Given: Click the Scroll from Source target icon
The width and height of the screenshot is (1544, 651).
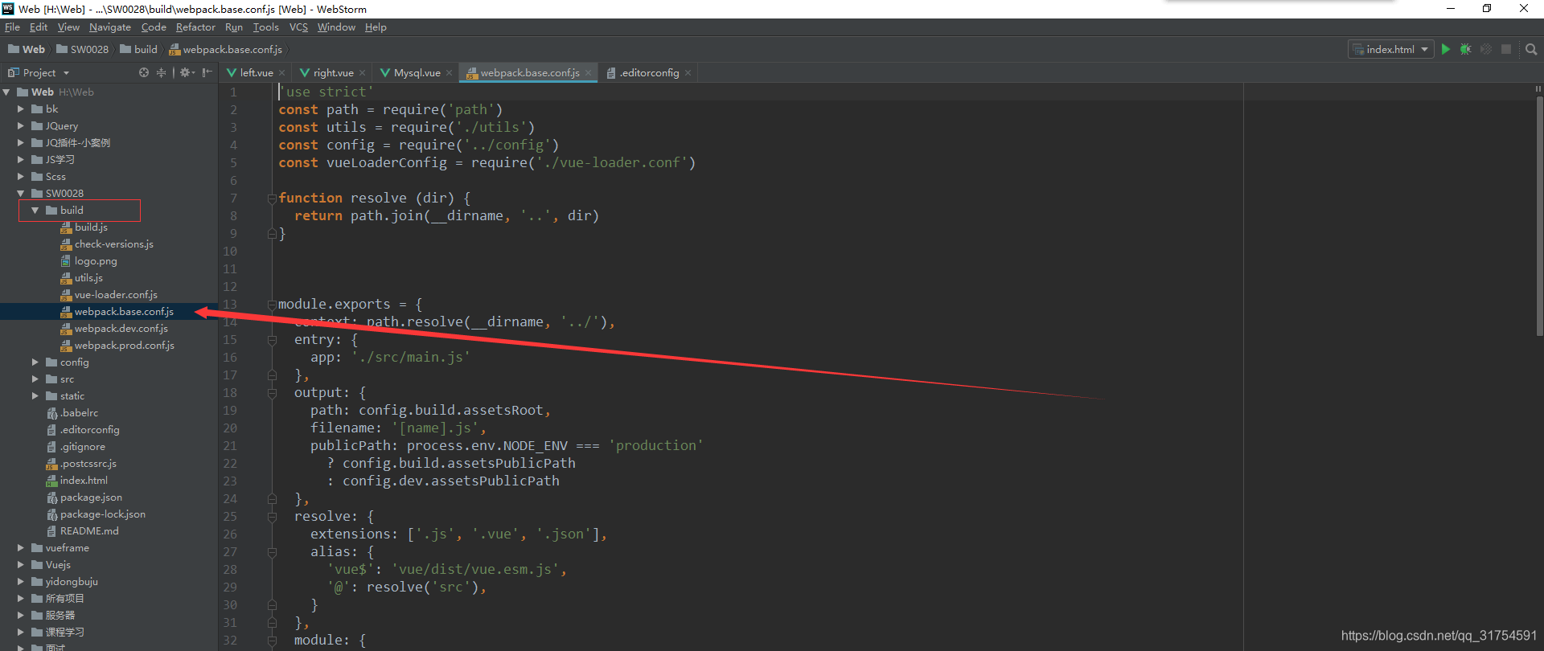Looking at the screenshot, I should tap(144, 72).
